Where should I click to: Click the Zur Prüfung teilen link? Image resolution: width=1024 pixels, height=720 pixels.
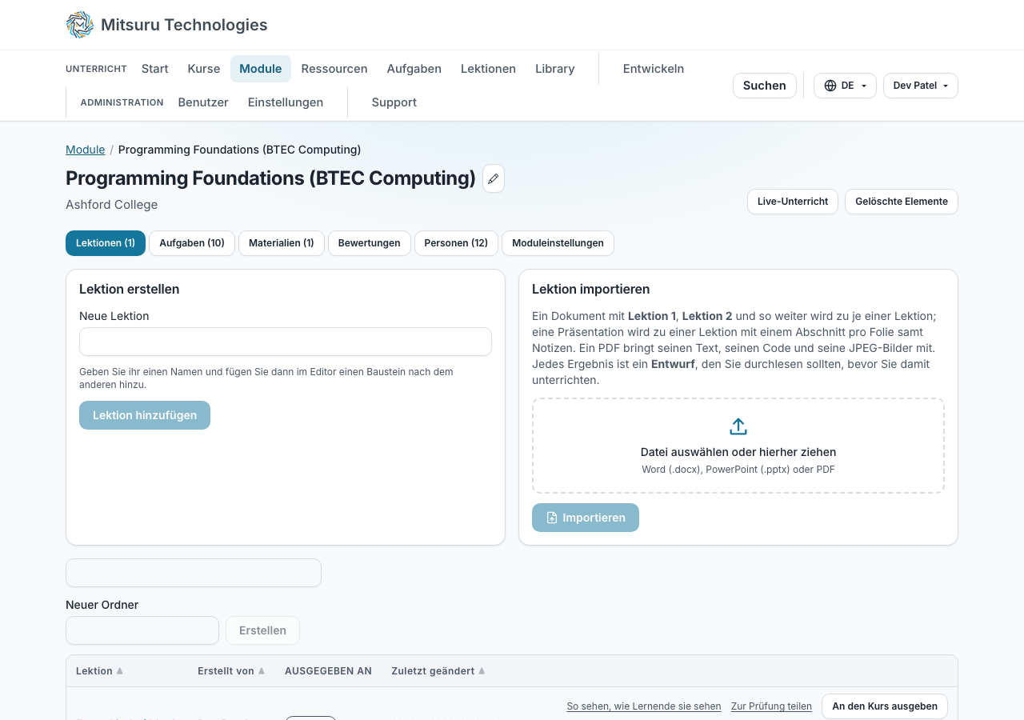(771, 706)
